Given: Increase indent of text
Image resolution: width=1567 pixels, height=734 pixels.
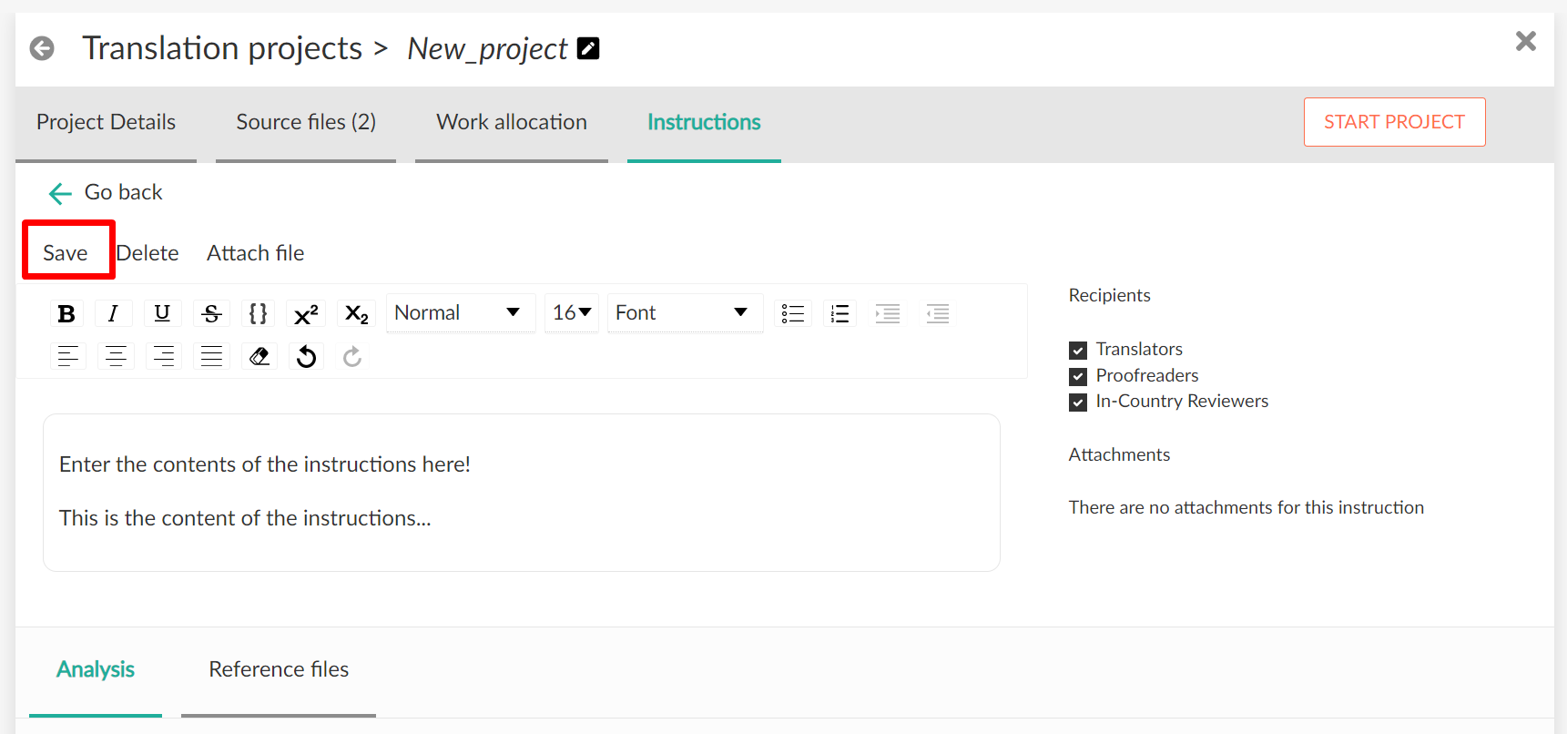Looking at the screenshot, I should tap(888, 314).
